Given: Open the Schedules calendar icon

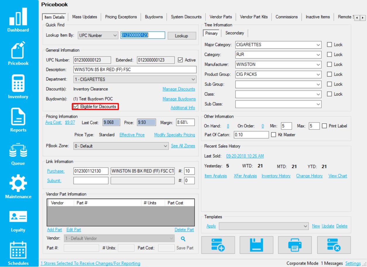Looking at the screenshot, I should coord(18,250).
